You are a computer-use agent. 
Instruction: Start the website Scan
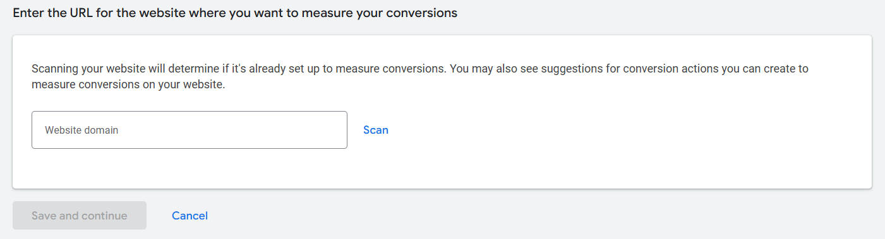tap(376, 130)
